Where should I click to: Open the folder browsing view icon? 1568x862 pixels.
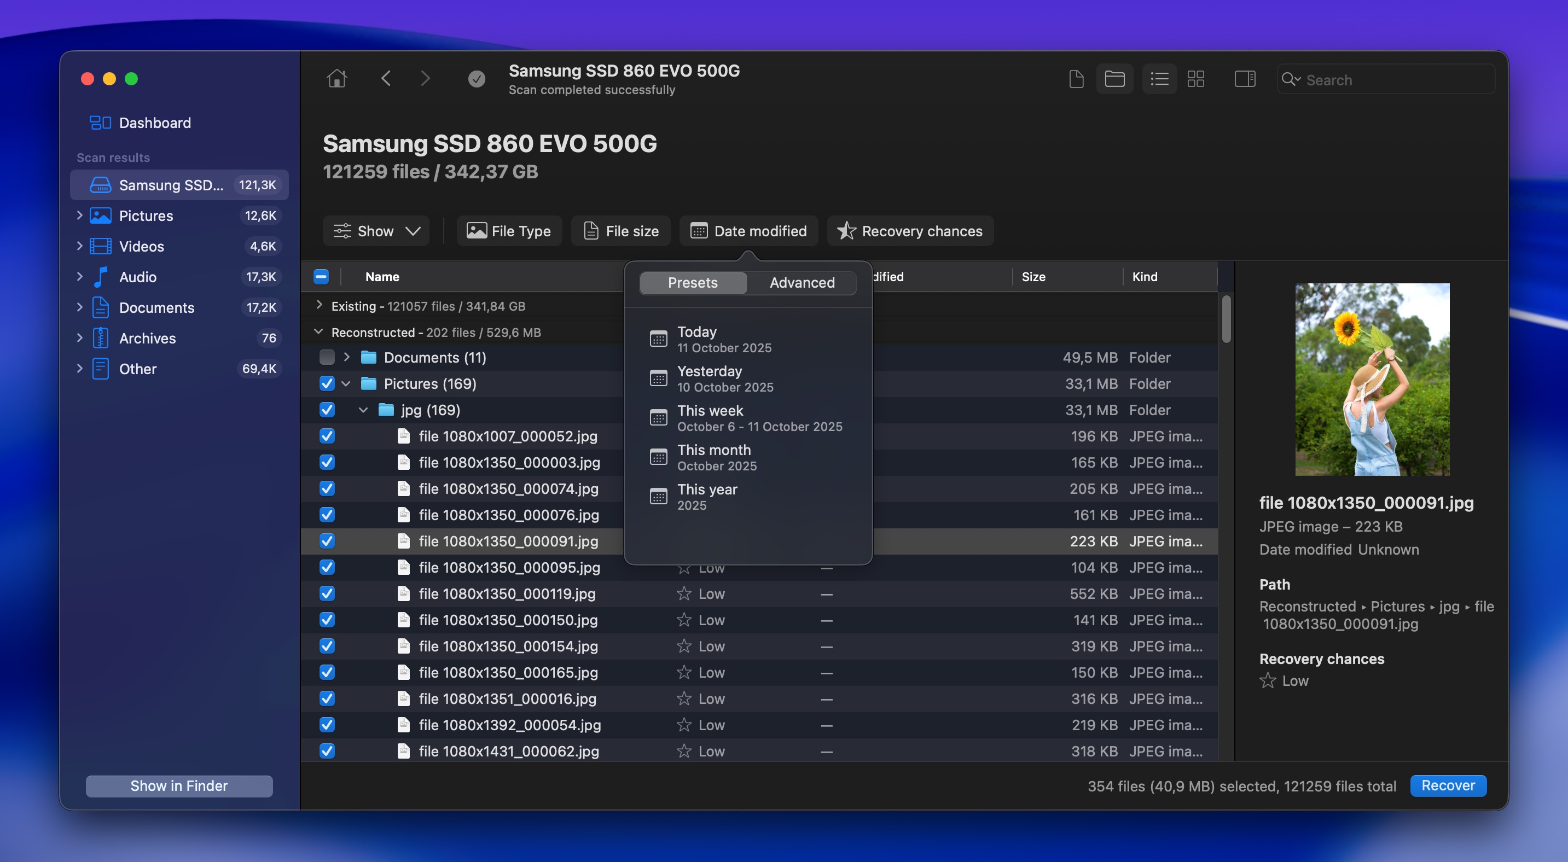point(1114,78)
